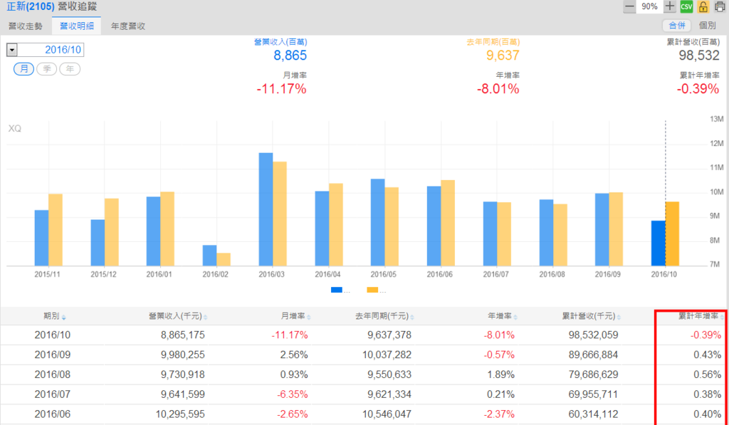Select the 月 (month) period toggle
Screen dimensions: 729x425
click(x=23, y=69)
